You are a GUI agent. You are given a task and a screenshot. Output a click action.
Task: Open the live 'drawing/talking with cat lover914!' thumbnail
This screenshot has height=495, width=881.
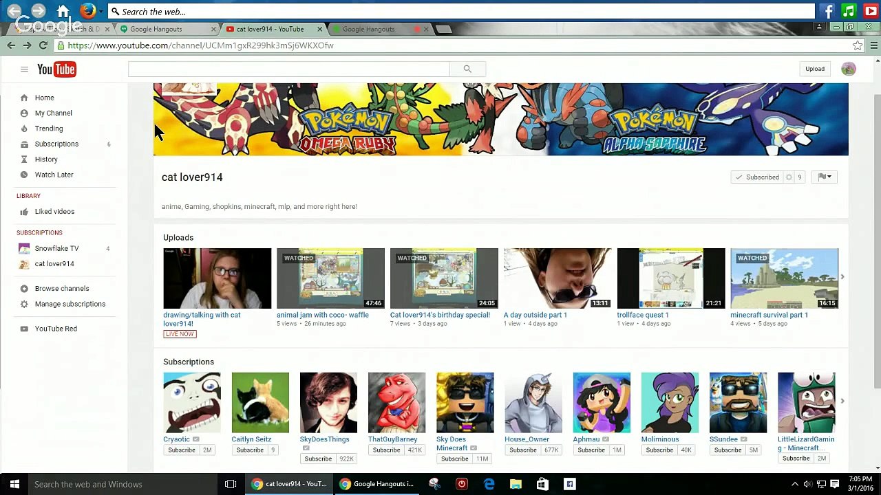[217, 278]
